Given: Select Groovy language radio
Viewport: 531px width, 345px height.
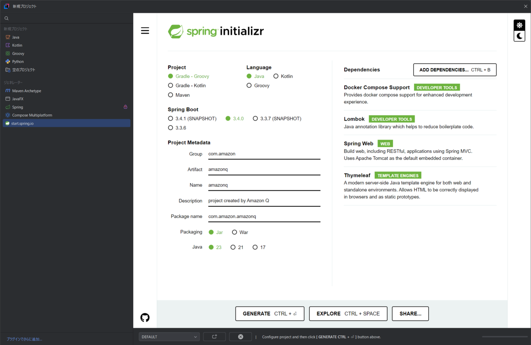Looking at the screenshot, I should [x=258, y=85].
